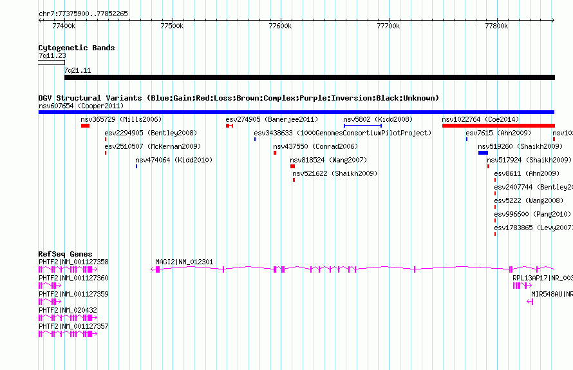Click the 77800k ruler label
Screen dimensions: 573x370
tap(496, 26)
